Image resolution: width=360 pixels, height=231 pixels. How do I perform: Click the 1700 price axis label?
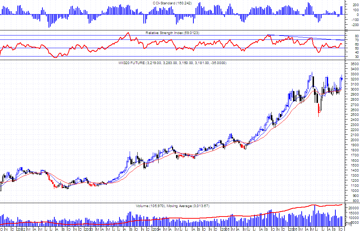click(x=355, y=155)
